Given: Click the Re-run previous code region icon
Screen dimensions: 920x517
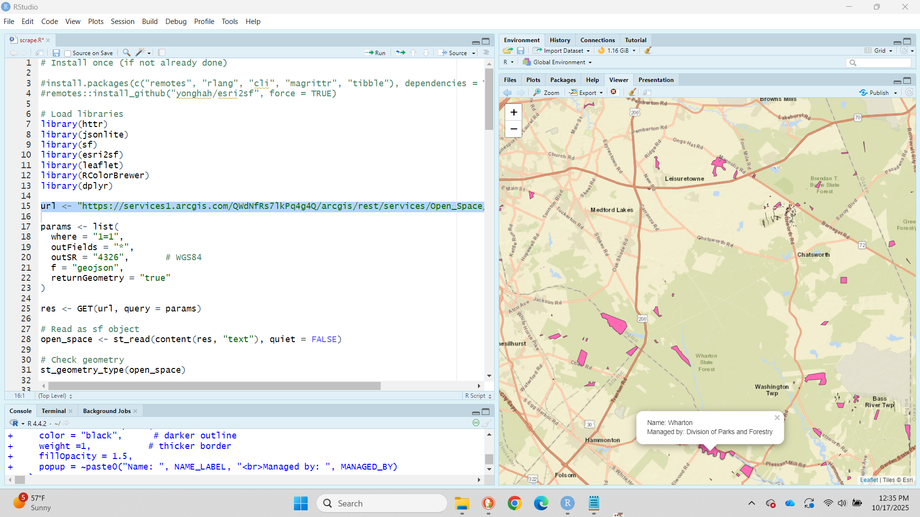Looking at the screenshot, I should 400,53.
